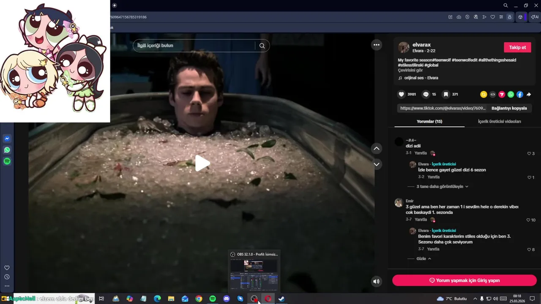This screenshot has width=541, height=304.
Task: Open the extensions cube icon
Action: (520, 17)
